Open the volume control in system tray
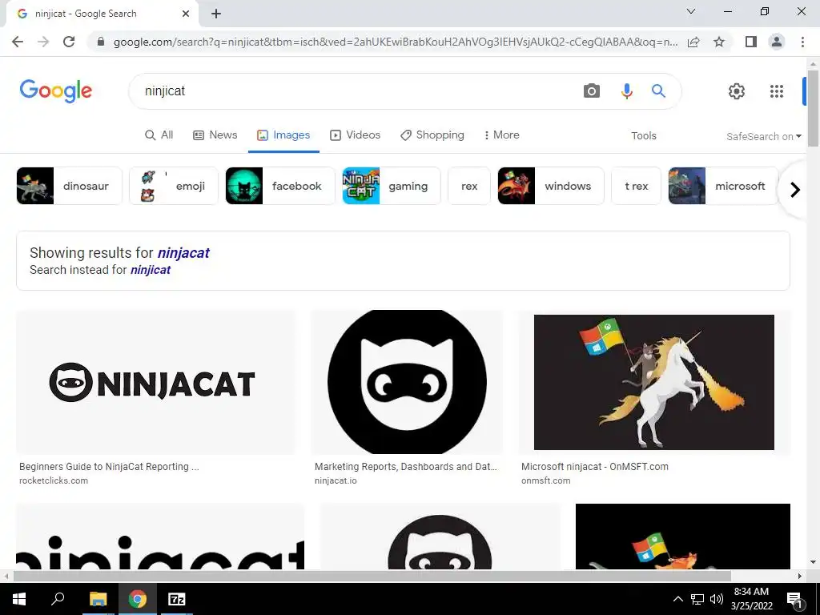The image size is (820, 615). click(x=717, y=599)
